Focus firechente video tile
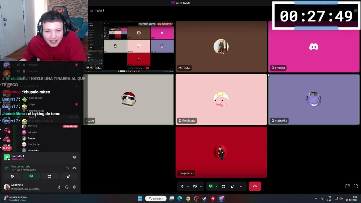The height and width of the screenshot is (203, 361). pyautogui.click(x=221, y=99)
